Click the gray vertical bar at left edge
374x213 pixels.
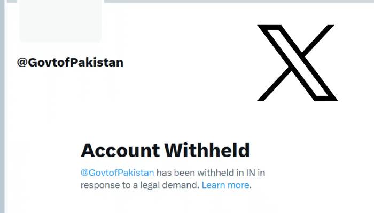2,106
